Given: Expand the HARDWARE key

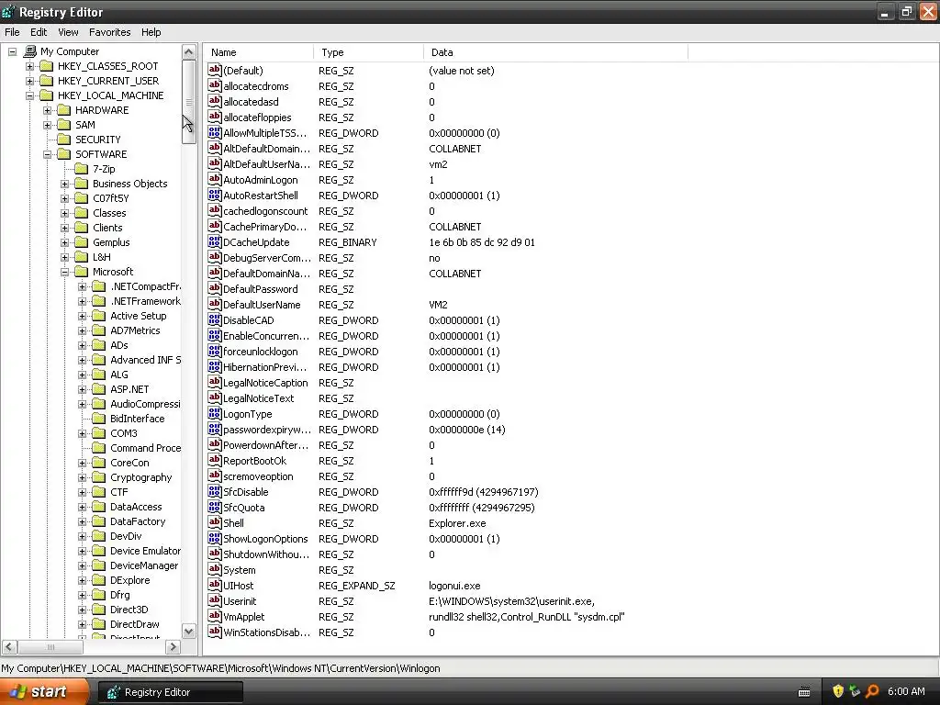Looking at the screenshot, I should coord(47,110).
